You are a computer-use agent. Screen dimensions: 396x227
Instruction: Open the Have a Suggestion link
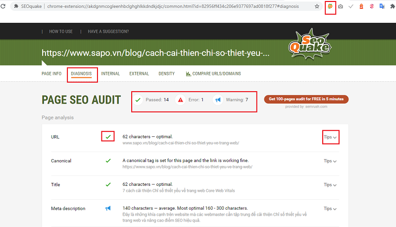pos(108,32)
